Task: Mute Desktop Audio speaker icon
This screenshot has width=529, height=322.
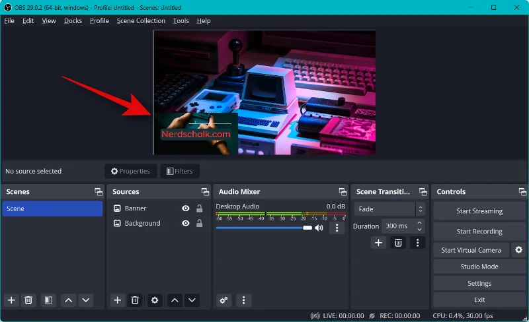Action: [x=319, y=228]
